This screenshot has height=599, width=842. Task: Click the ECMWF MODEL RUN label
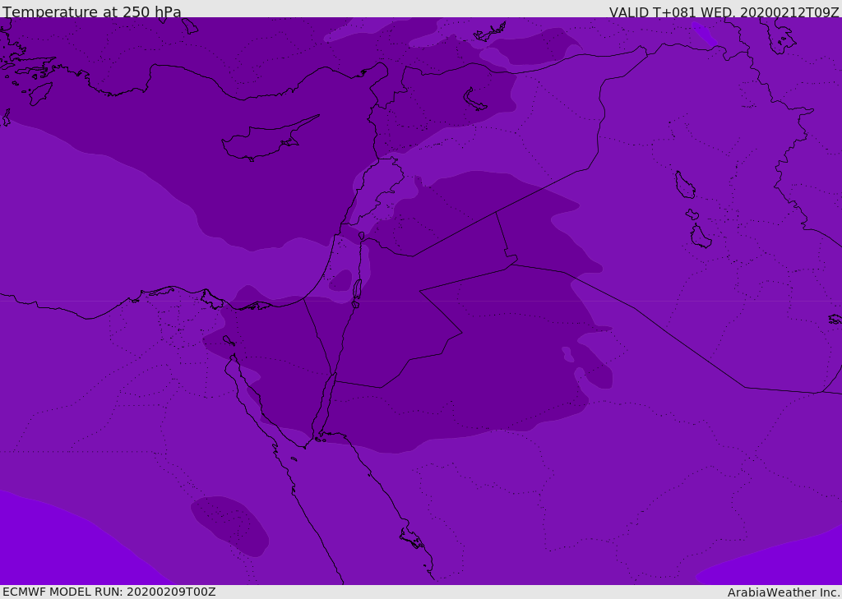pos(109,592)
